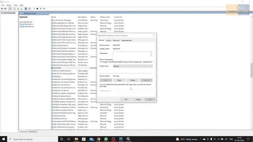Screen dimensions: 253x142
Task: Click the Pause Service icon in toolbar
Action: pyautogui.click(x=41, y=9)
